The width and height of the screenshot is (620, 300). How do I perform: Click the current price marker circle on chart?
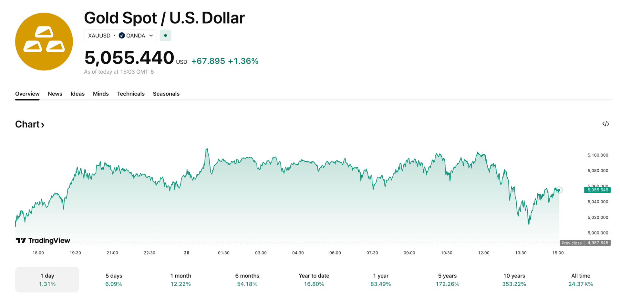(559, 190)
